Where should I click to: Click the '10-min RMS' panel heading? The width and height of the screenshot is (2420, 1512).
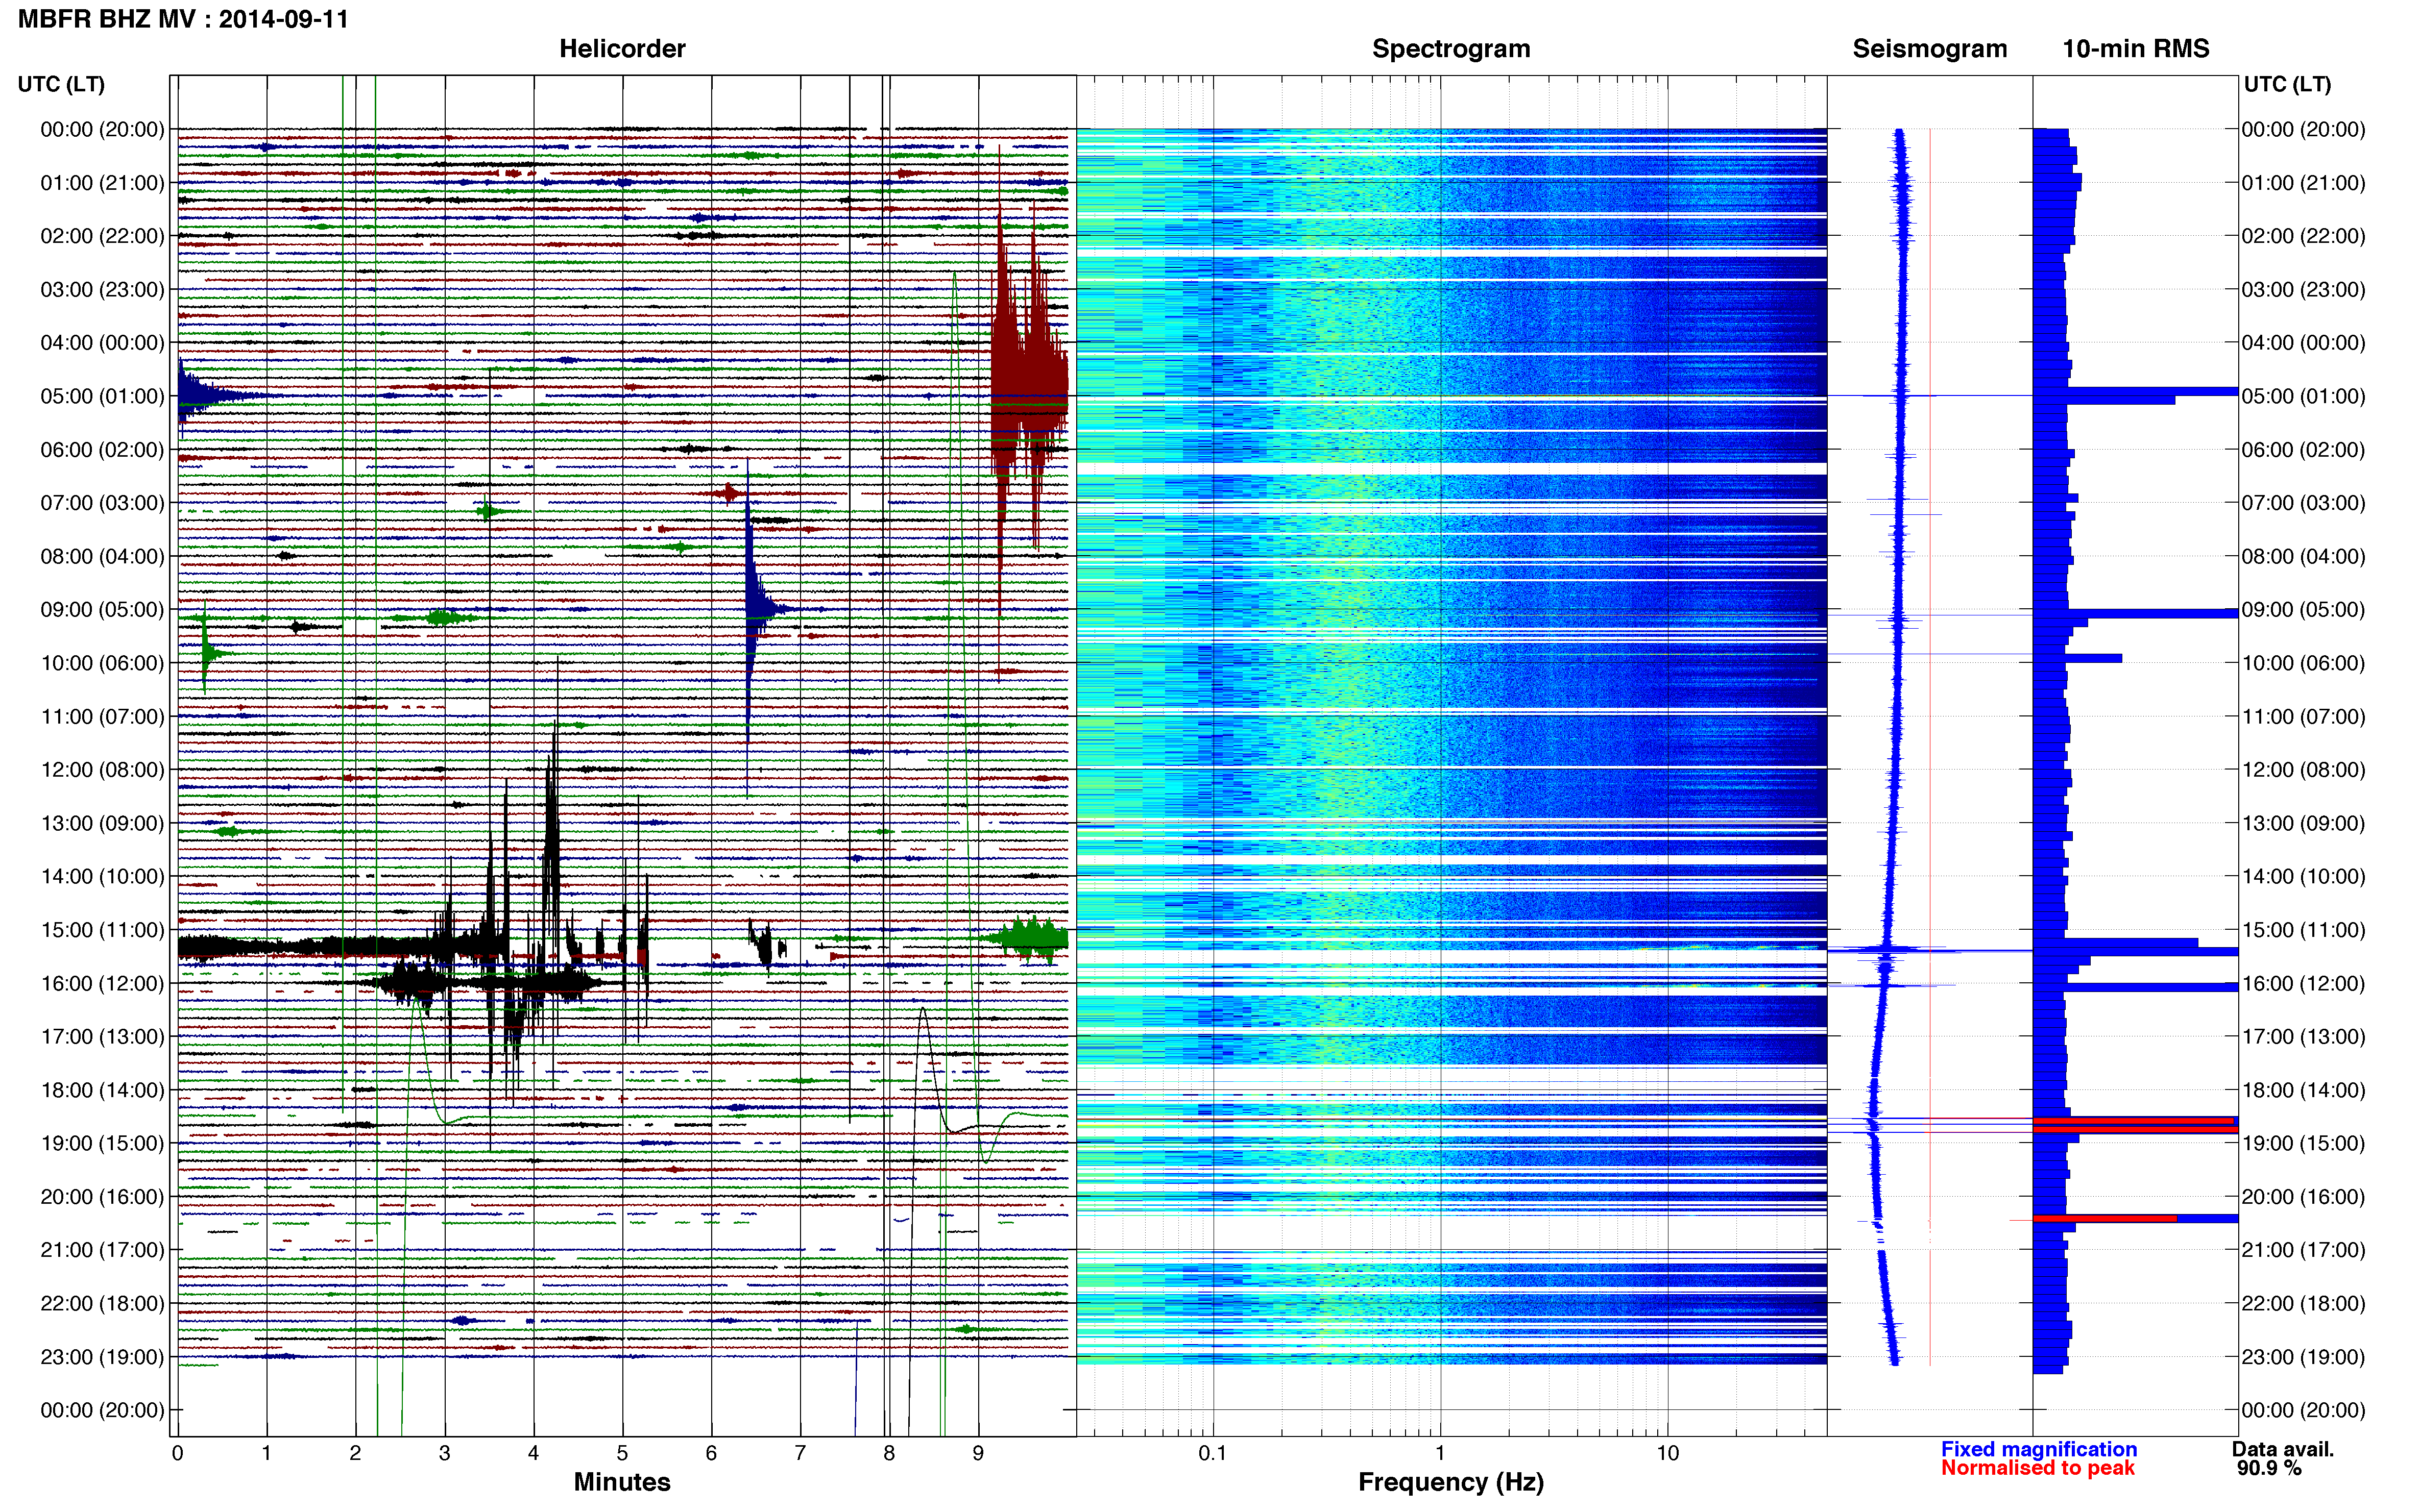click(x=2135, y=49)
